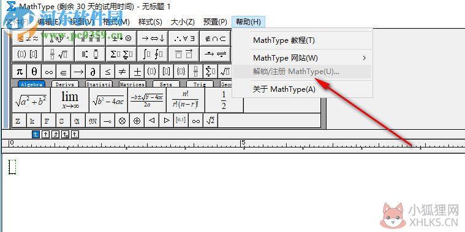This screenshot has width=465, height=232.
Task: Insert the one-half fraction expression
Action: [224, 100]
